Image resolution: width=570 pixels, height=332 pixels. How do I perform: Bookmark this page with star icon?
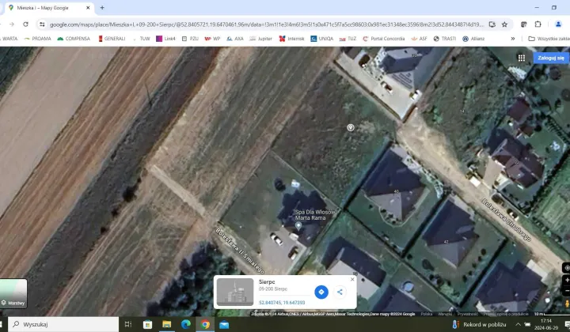[504, 25]
